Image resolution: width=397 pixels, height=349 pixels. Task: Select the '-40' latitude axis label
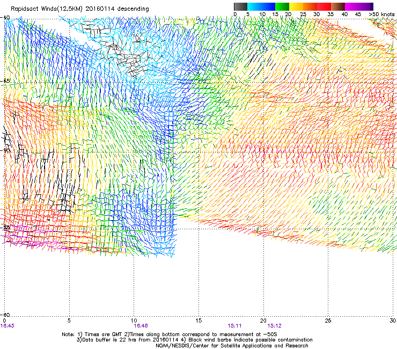tap(5, 18)
